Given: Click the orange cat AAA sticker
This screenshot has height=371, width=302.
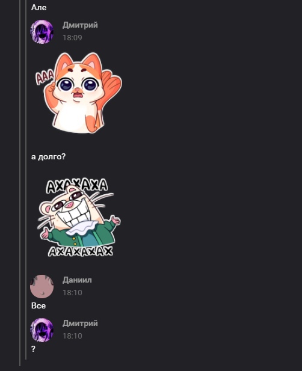Looking at the screenshot, I should pyautogui.click(x=79, y=93).
